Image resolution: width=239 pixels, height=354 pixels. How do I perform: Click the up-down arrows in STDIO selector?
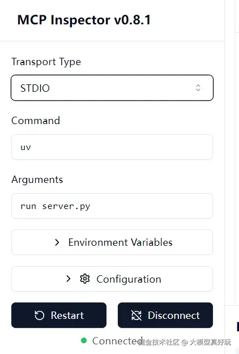point(198,88)
